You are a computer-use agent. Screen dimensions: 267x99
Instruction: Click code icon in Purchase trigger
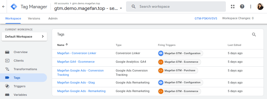point(161,70)
